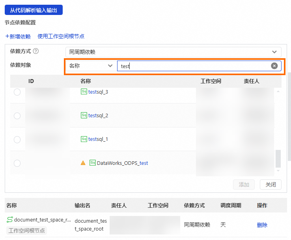This screenshot has width=291, height=240.
Task: Select the radio button for testsql_3
Action: click(x=17, y=92)
